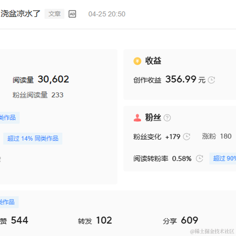Screen dimensions: 236x236
Task: Open the question mark help beside 粉丝
Action: coord(167,117)
